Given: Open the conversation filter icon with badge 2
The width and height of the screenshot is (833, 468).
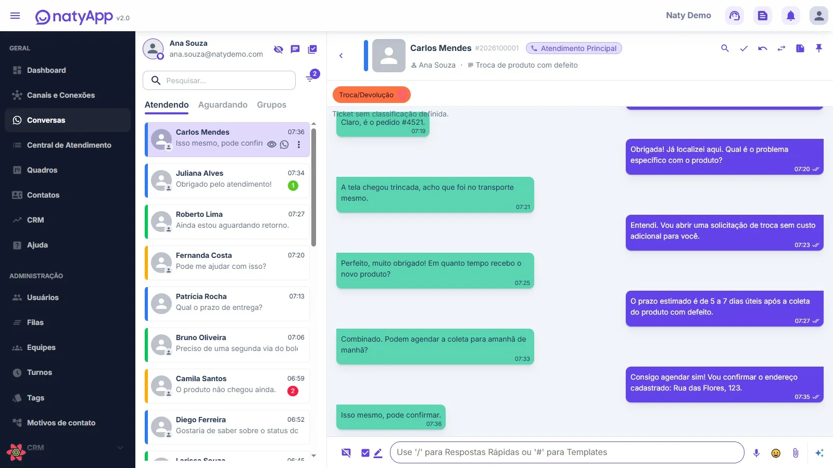Looking at the screenshot, I should pyautogui.click(x=311, y=77).
